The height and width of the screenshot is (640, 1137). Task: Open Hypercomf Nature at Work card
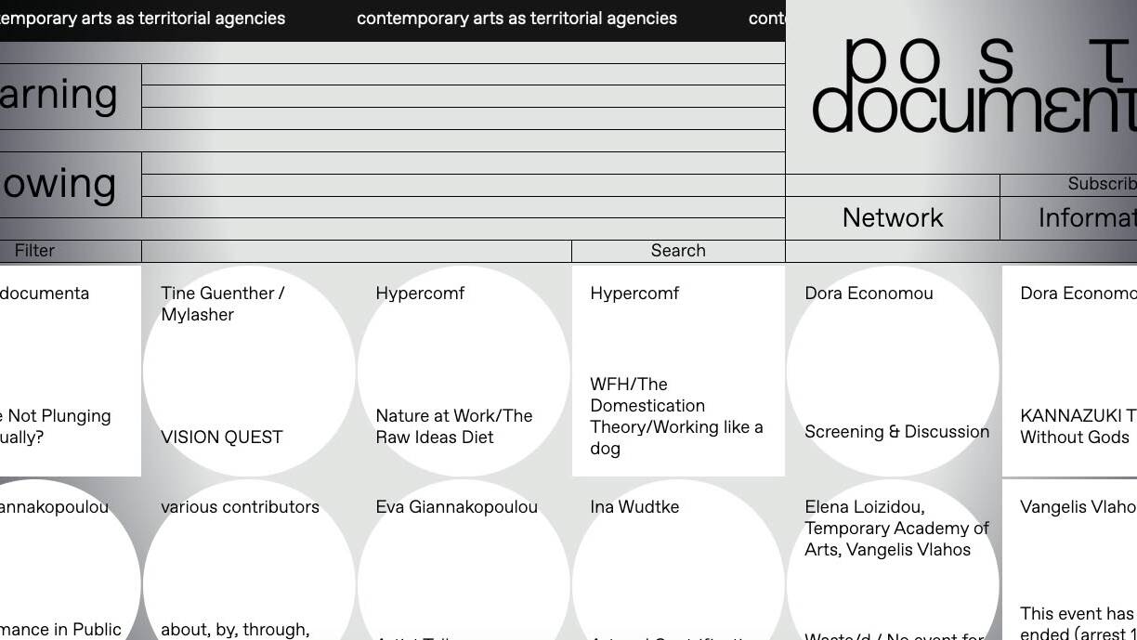coord(463,372)
